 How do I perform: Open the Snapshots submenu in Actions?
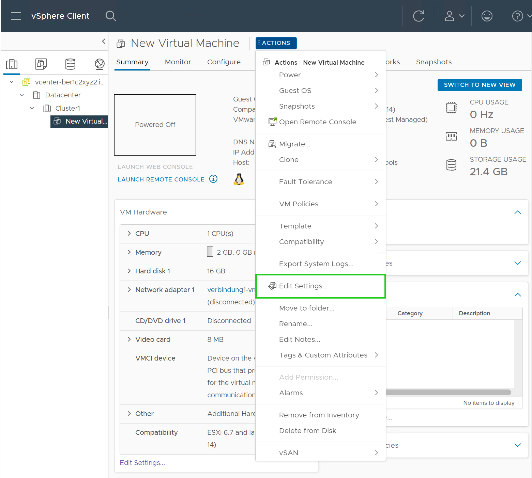point(321,106)
